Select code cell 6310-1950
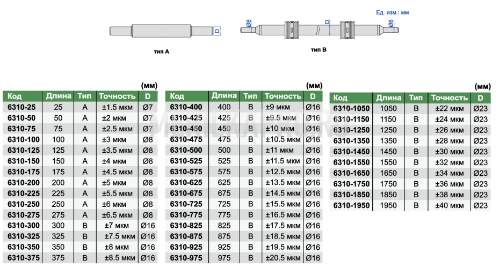Viewport: 499px width, 268px height. 351,206
